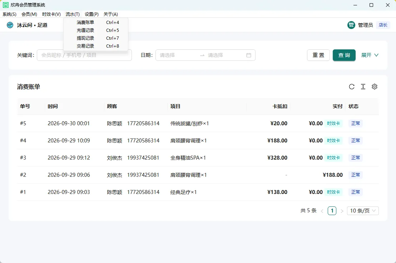Click the start date 请选择 field
This screenshot has width=396, height=263.
click(x=178, y=55)
